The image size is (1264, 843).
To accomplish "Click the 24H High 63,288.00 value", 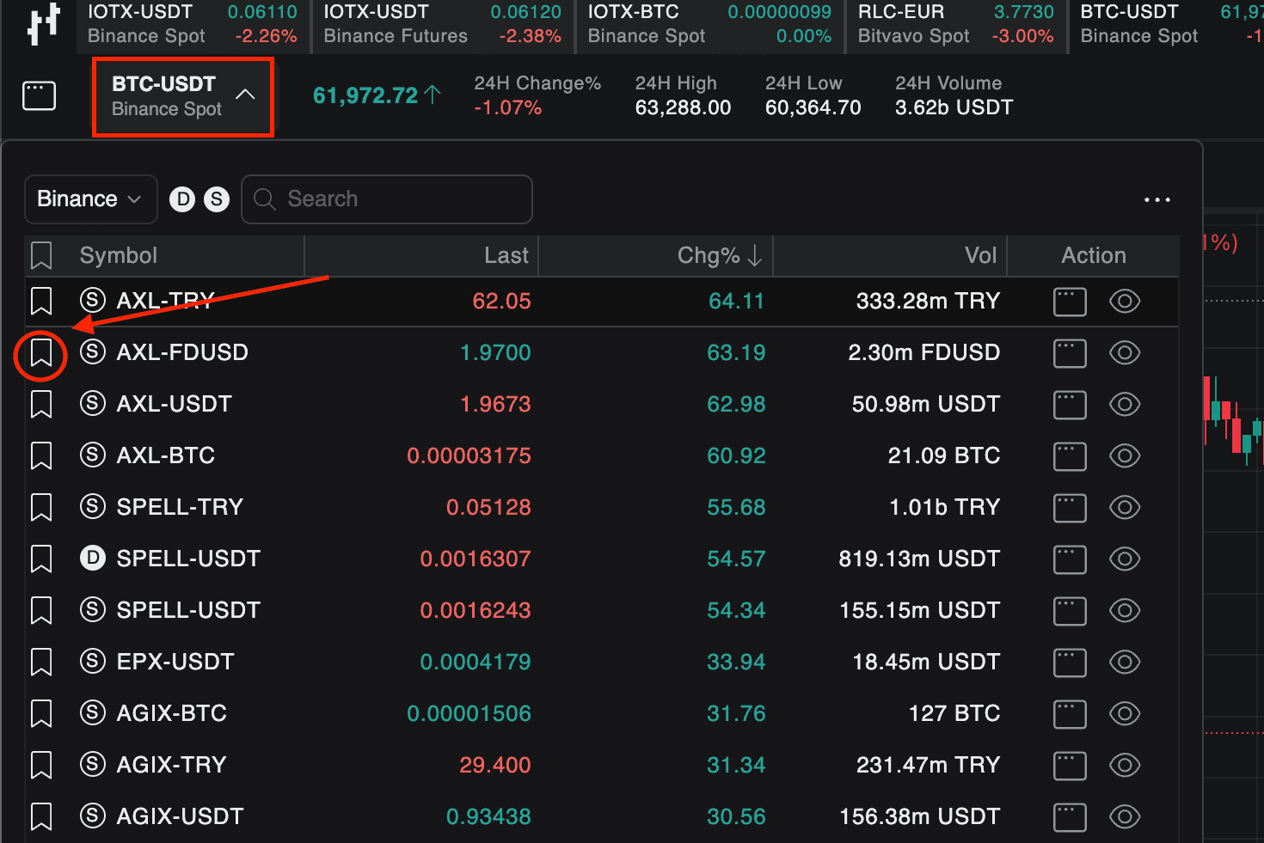I will point(683,107).
